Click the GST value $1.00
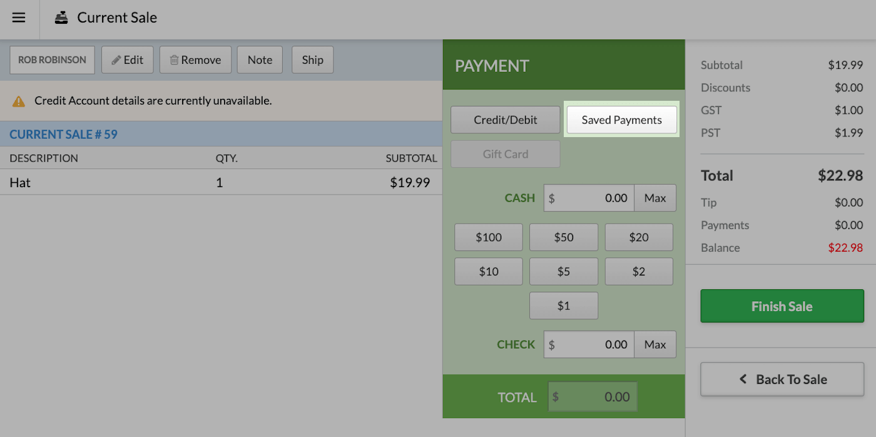Image resolution: width=876 pixels, height=437 pixels. click(x=849, y=110)
